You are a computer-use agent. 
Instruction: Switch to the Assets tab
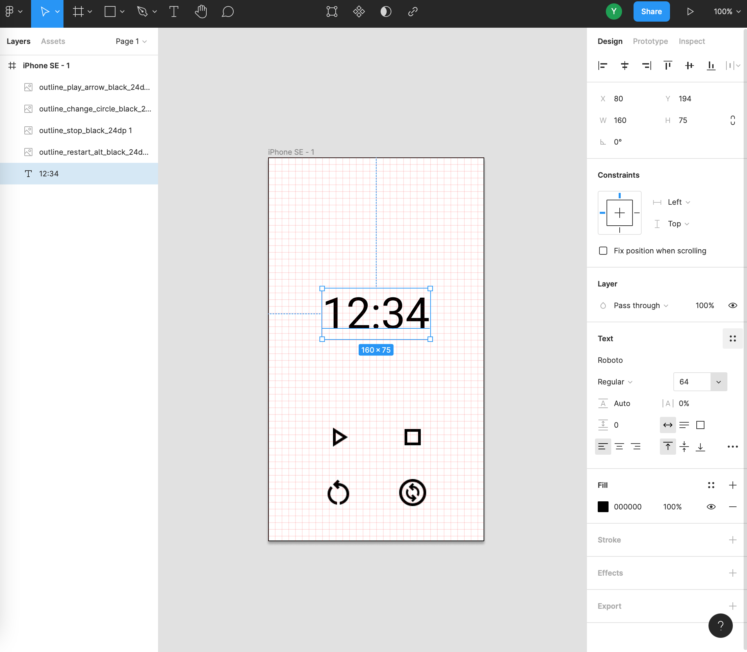(53, 41)
